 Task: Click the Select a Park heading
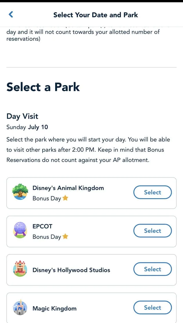pos(43,87)
